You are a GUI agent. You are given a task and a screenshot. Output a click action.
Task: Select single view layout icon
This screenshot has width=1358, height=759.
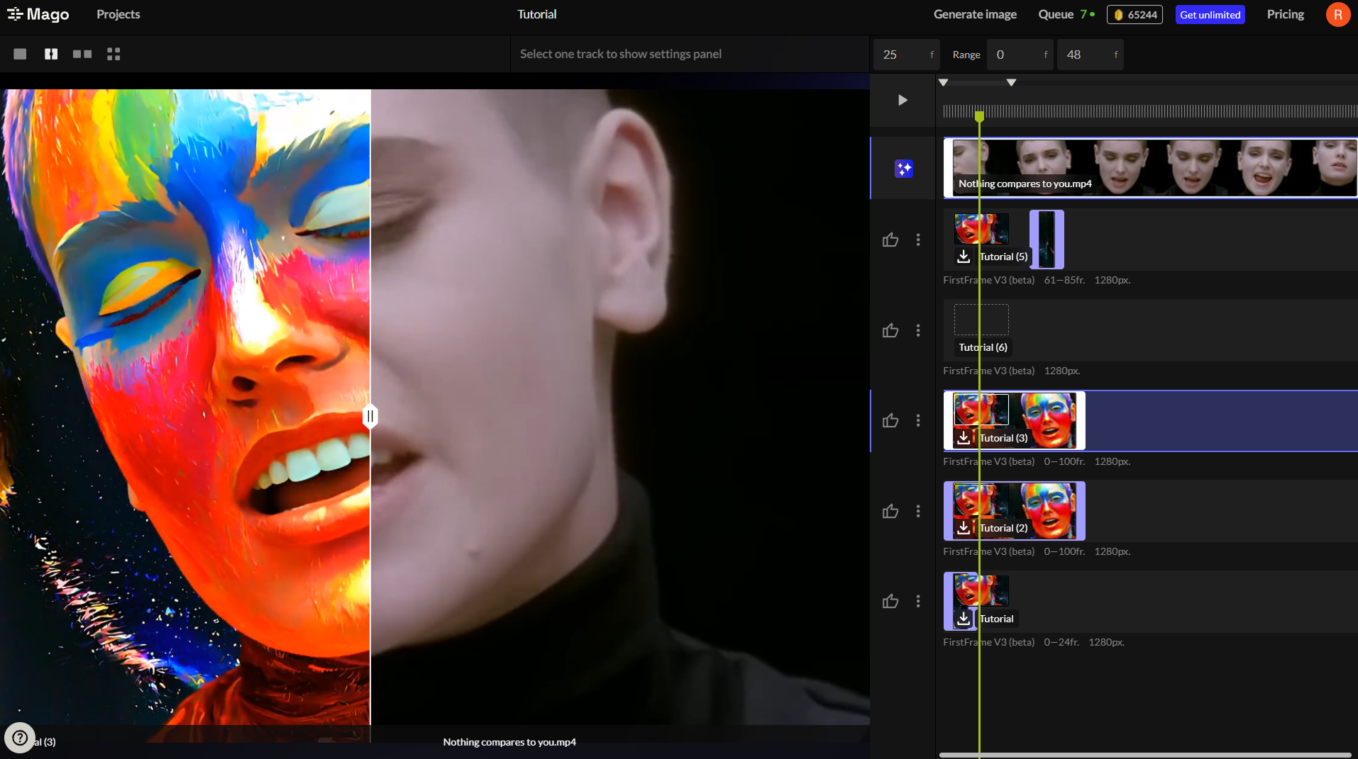pos(20,54)
